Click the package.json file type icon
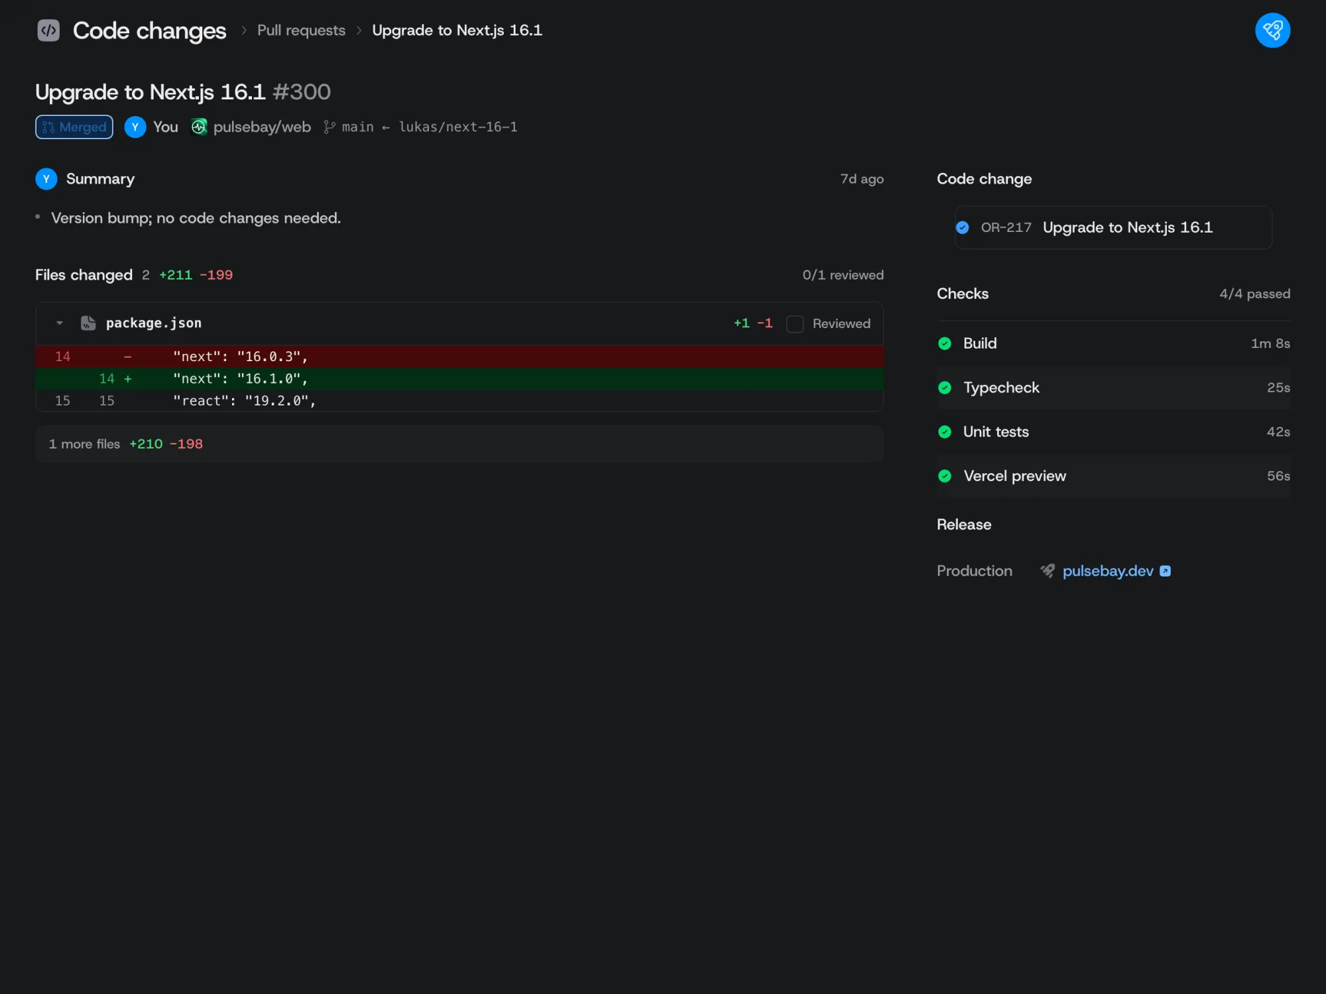 pyautogui.click(x=88, y=323)
